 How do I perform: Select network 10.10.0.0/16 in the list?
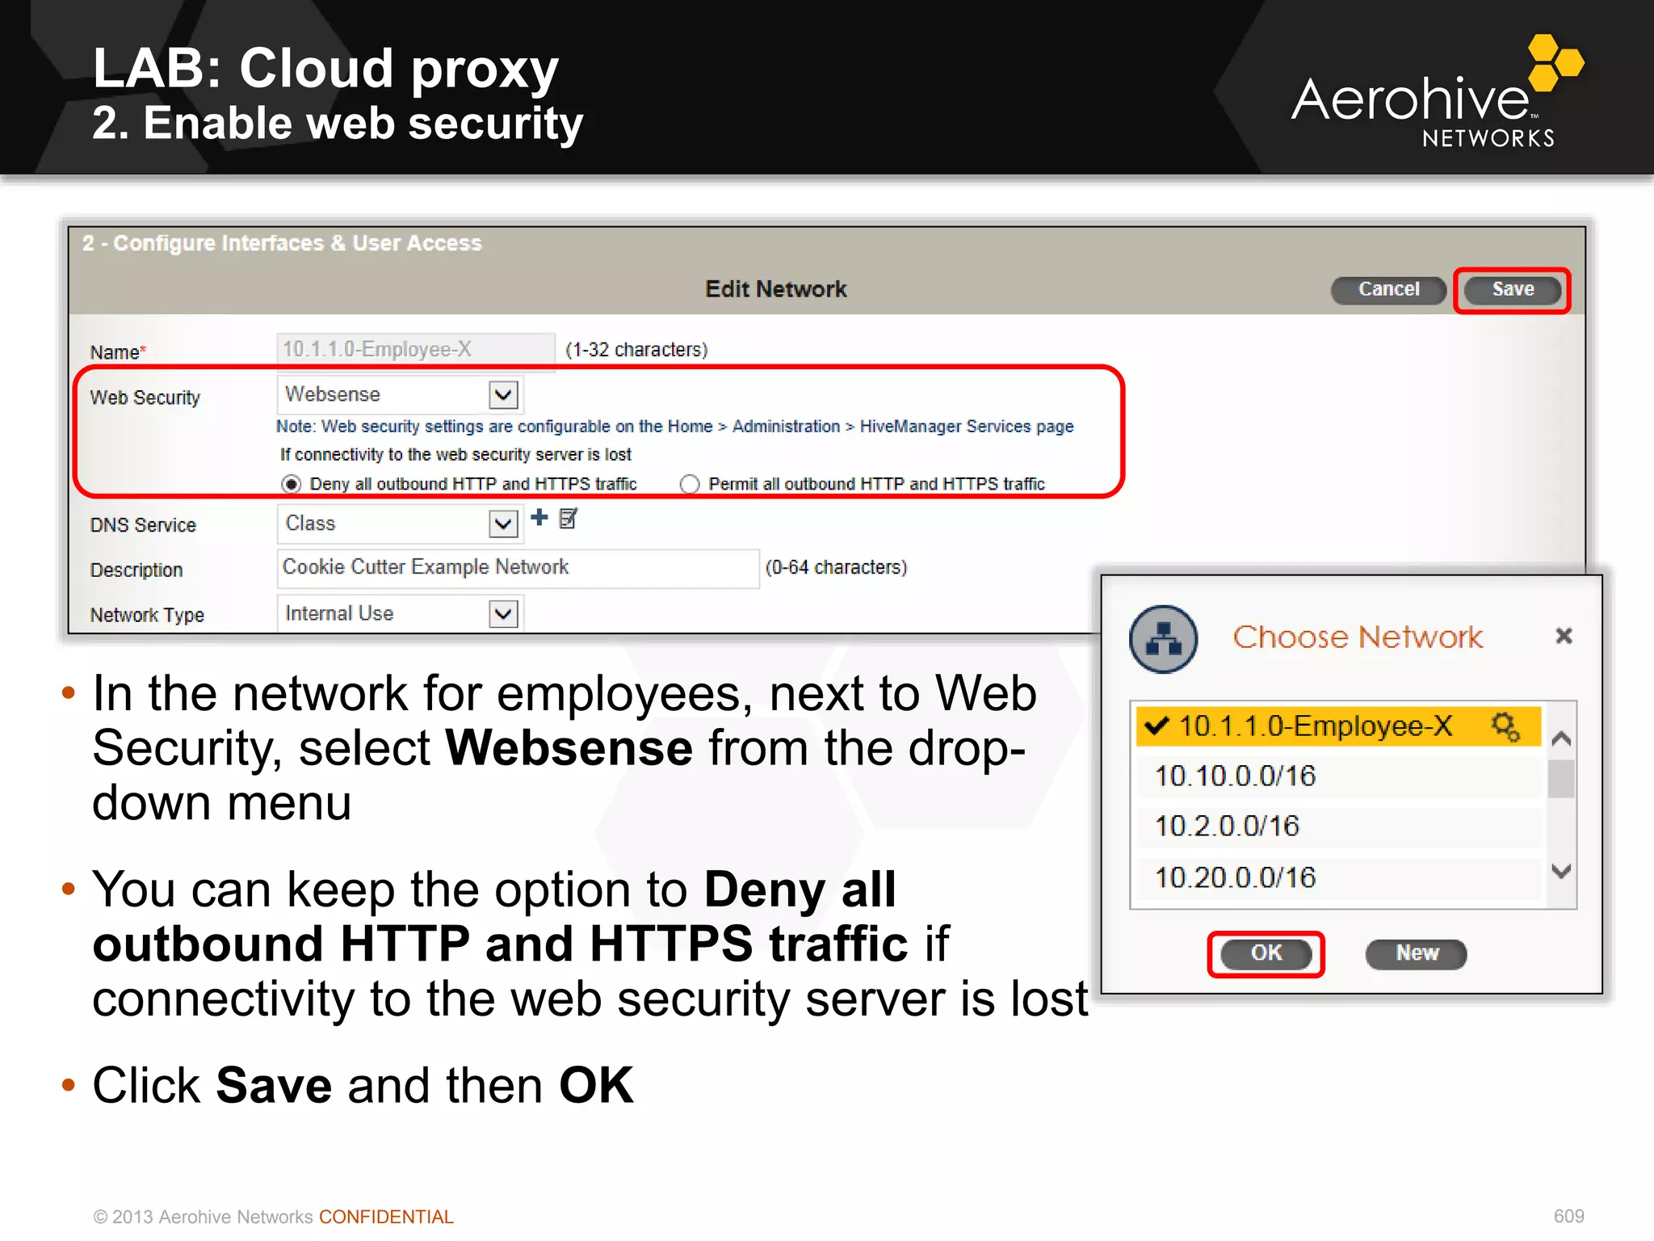click(1338, 776)
